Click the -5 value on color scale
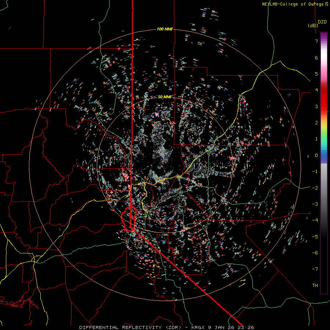Image resolution: width=330 pixels, height=330 pixels. coord(315,237)
